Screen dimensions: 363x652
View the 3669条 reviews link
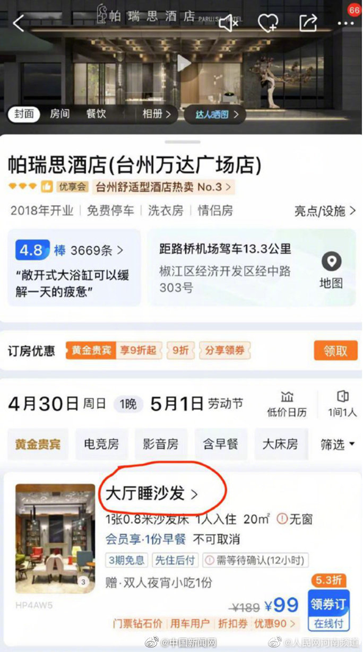click(97, 250)
